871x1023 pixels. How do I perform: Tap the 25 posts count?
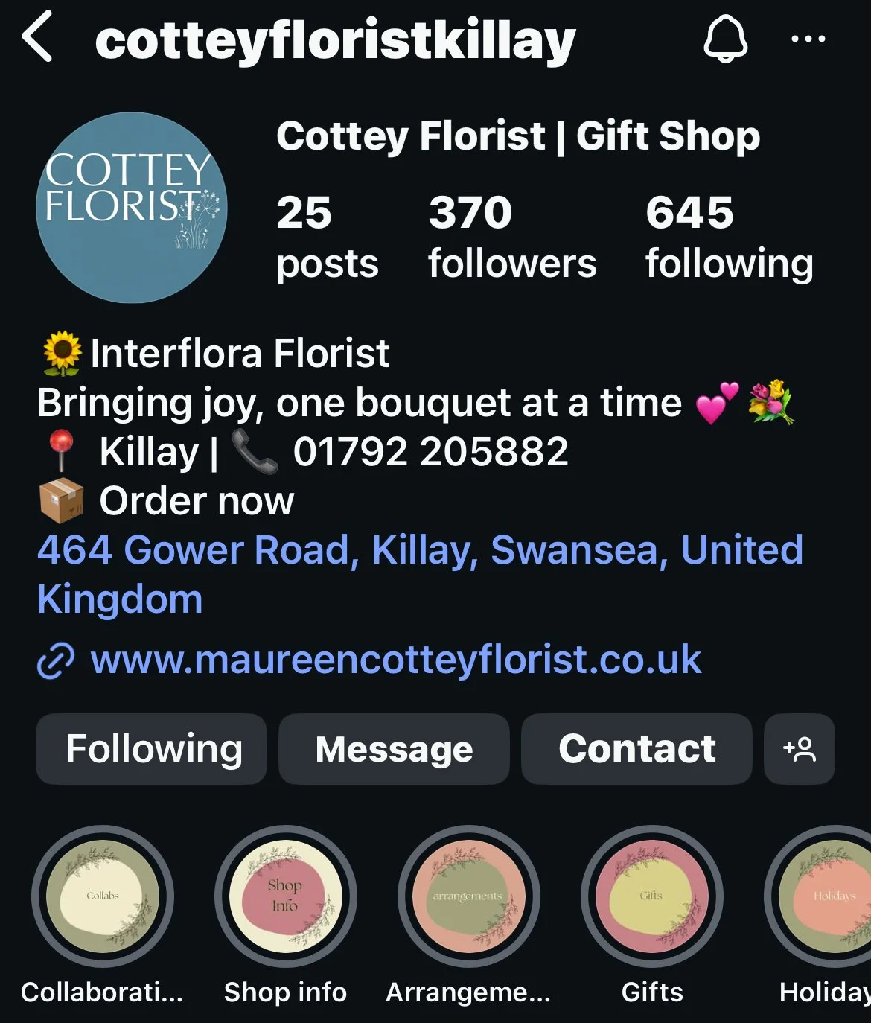tap(328, 238)
